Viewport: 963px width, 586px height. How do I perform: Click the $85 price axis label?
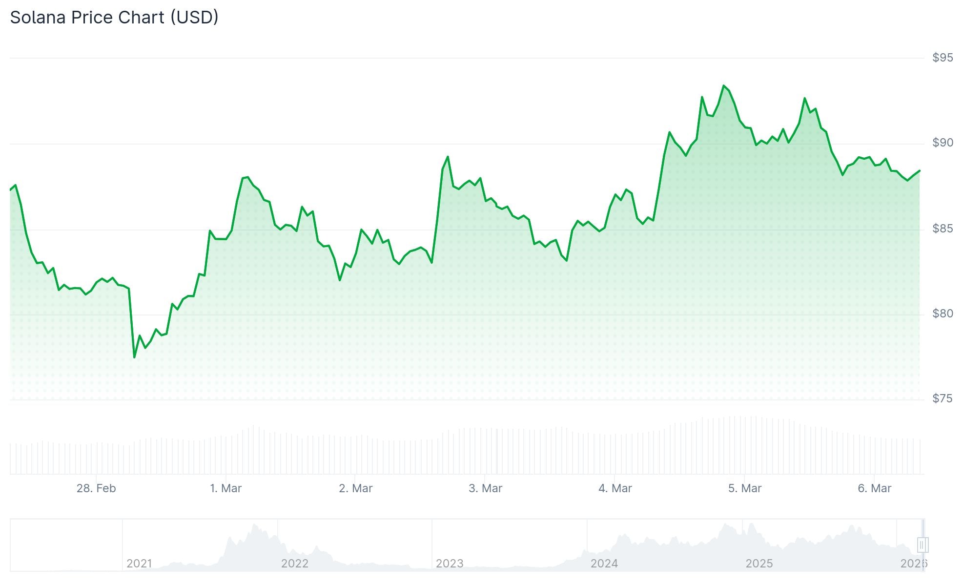click(x=942, y=229)
